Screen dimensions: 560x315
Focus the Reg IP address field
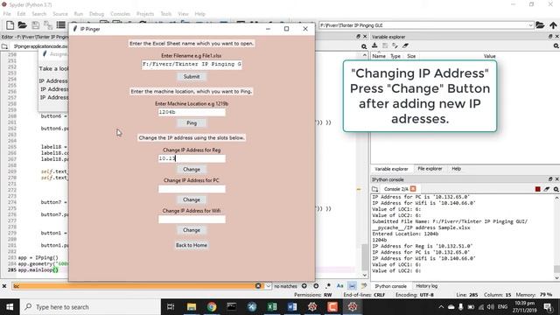[x=192, y=158]
